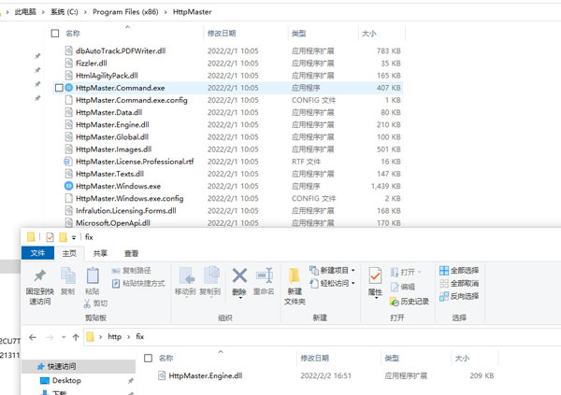Select Desktop in the navigation pane
Screen dimensions: 561x395
click(66, 380)
